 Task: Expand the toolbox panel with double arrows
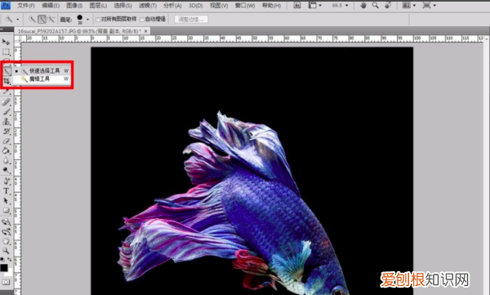tap(2, 29)
